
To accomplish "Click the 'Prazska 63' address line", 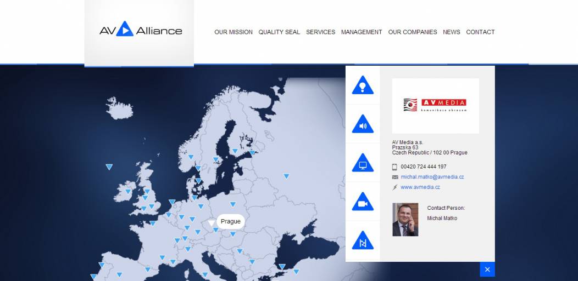I will [405, 148].
